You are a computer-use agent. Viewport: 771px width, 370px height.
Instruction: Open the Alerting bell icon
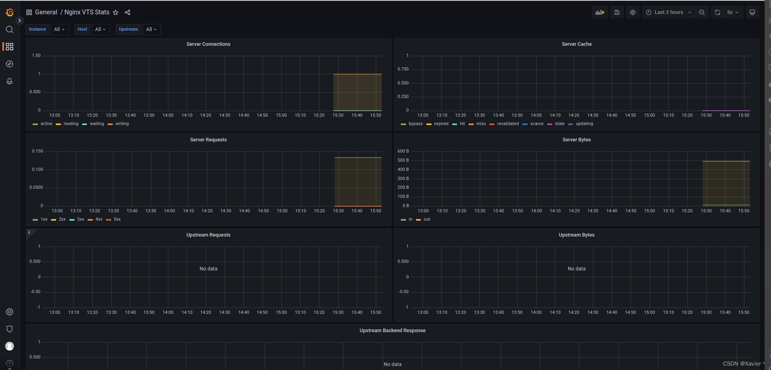[10, 81]
